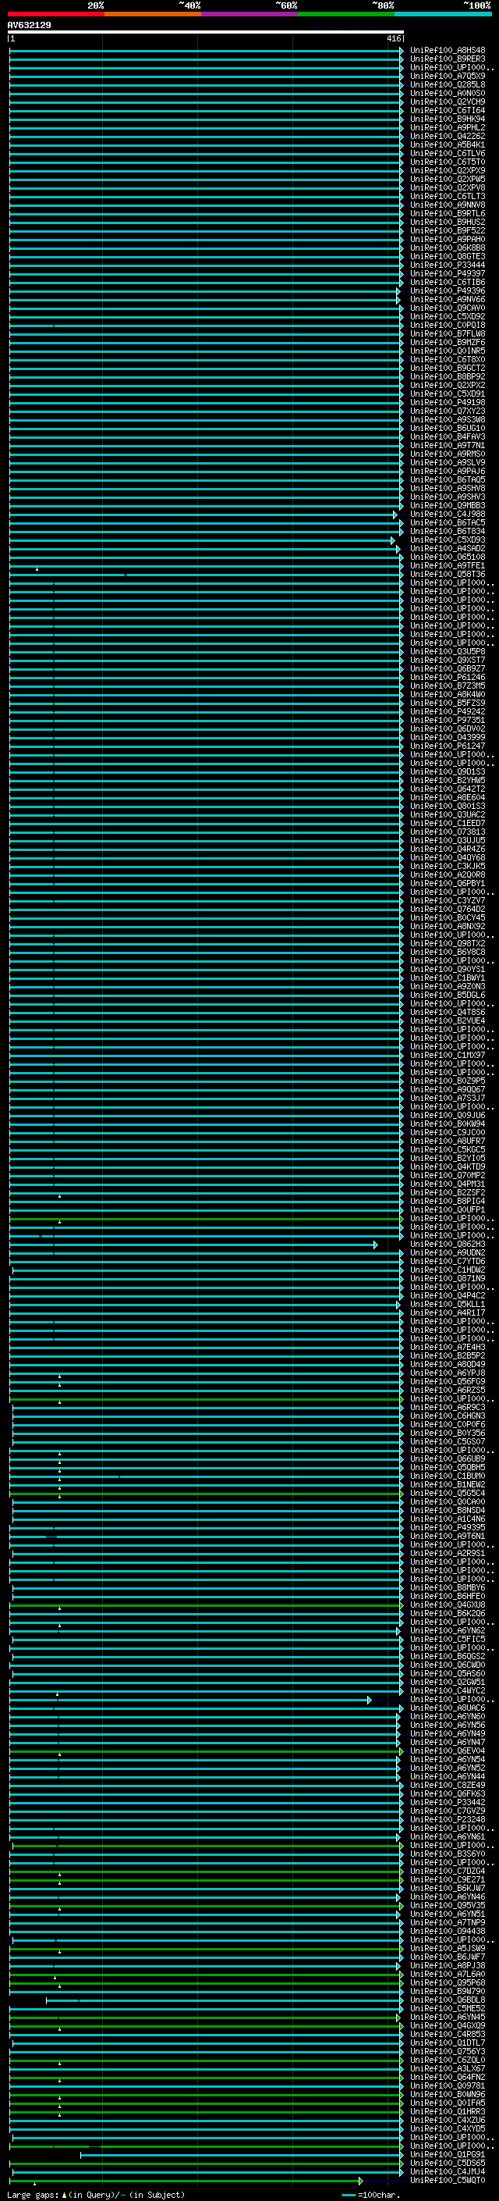
Task: Select label UniRef100_Q58T36
Action: pyautogui.click(x=448, y=574)
